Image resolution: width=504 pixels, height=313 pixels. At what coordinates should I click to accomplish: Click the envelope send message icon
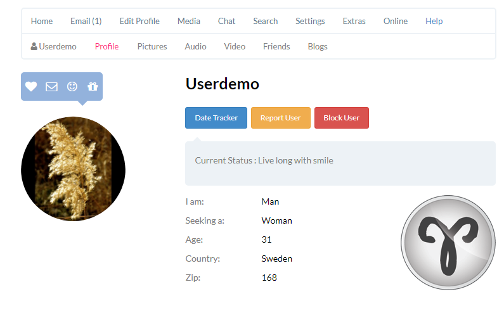coord(52,87)
